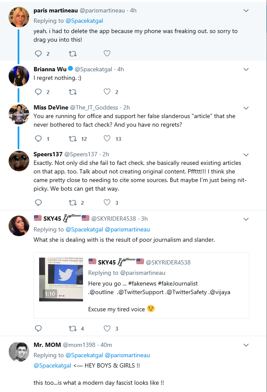Viewport: 267px width, 392px height.
Task: Retweet SKY45's tweet with 4 retweets
Action: pyautogui.click(x=73, y=328)
